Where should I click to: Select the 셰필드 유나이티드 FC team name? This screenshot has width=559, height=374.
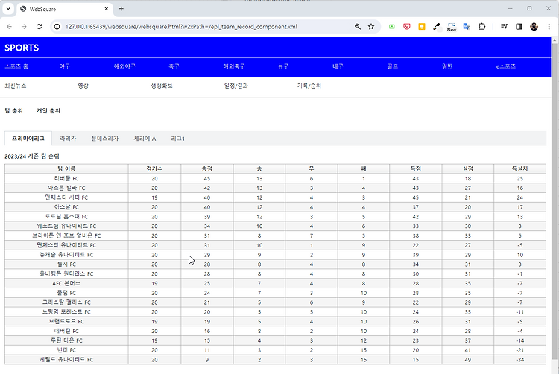(66, 360)
